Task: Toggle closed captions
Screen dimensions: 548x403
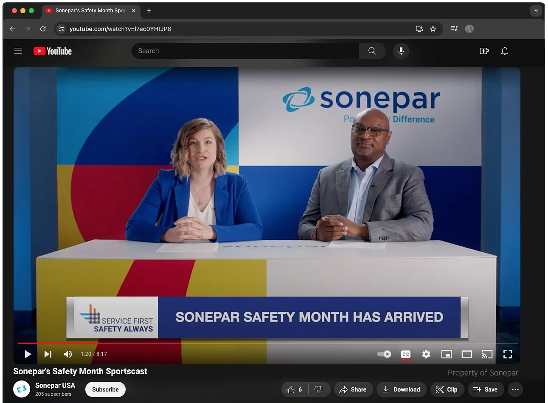Action: click(x=406, y=354)
